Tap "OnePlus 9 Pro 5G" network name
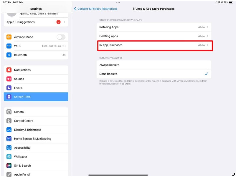Screen dimensions: 236x177 [54, 46]
